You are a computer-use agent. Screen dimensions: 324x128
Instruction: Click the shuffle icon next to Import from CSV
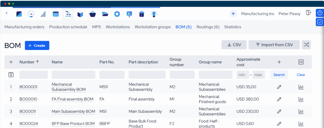(306, 45)
